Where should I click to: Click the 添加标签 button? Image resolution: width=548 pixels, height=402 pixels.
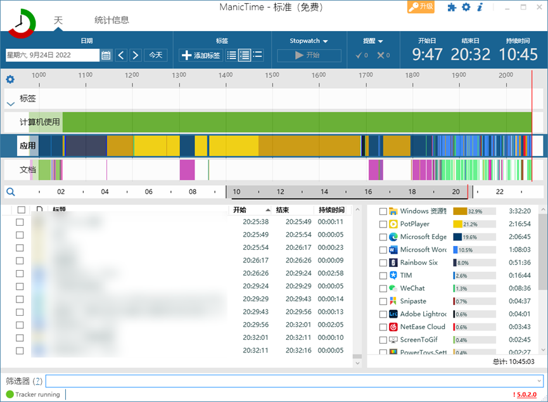point(201,55)
